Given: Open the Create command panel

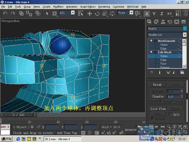Looking at the screenshot, I should coord(149,22).
